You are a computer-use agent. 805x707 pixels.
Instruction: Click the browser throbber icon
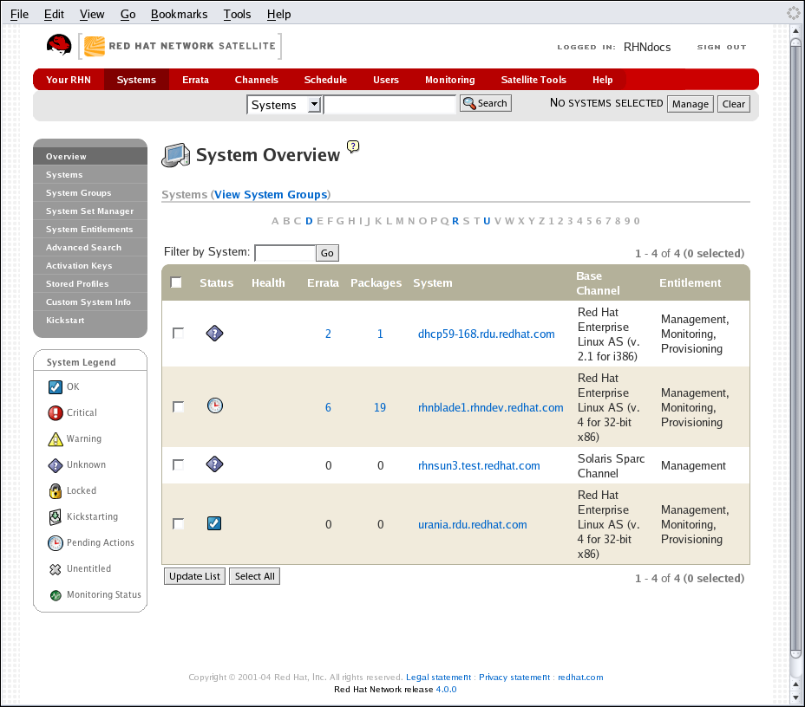click(794, 13)
